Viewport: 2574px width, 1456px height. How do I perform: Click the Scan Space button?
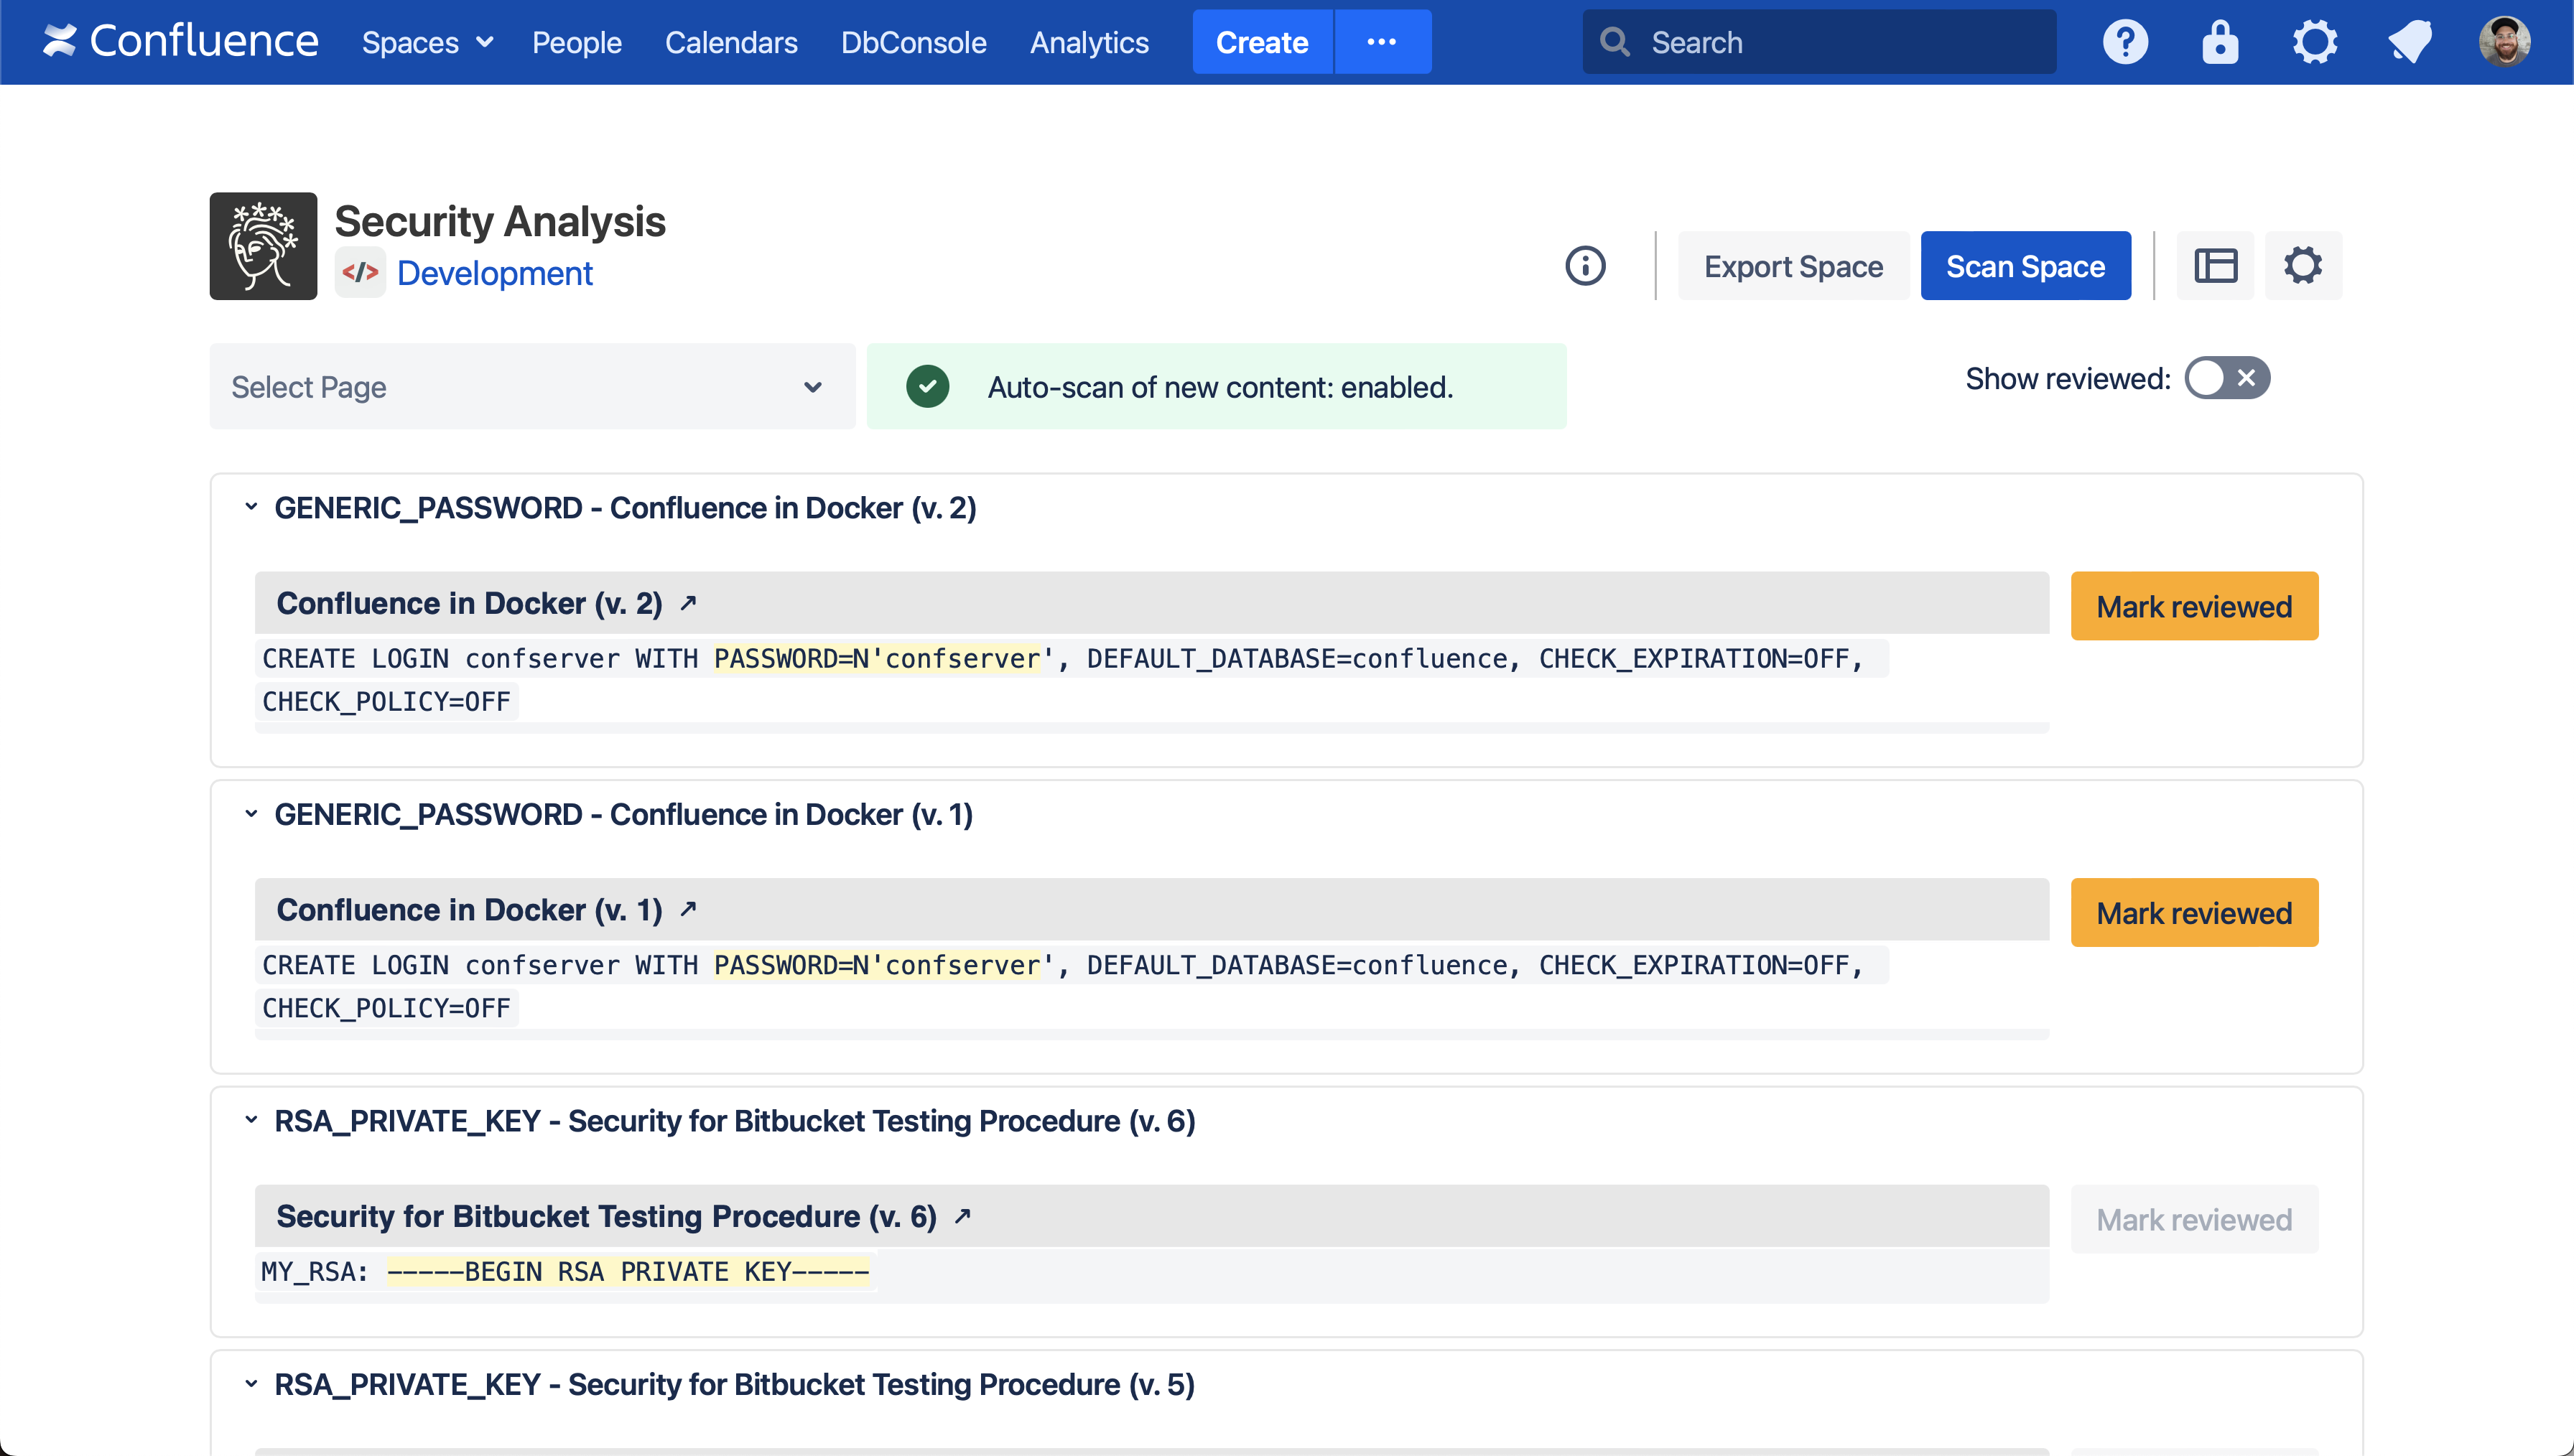click(2025, 266)
